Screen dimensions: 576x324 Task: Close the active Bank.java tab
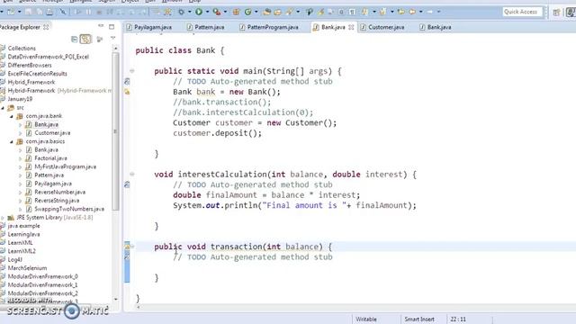click(x=351, y=27)
